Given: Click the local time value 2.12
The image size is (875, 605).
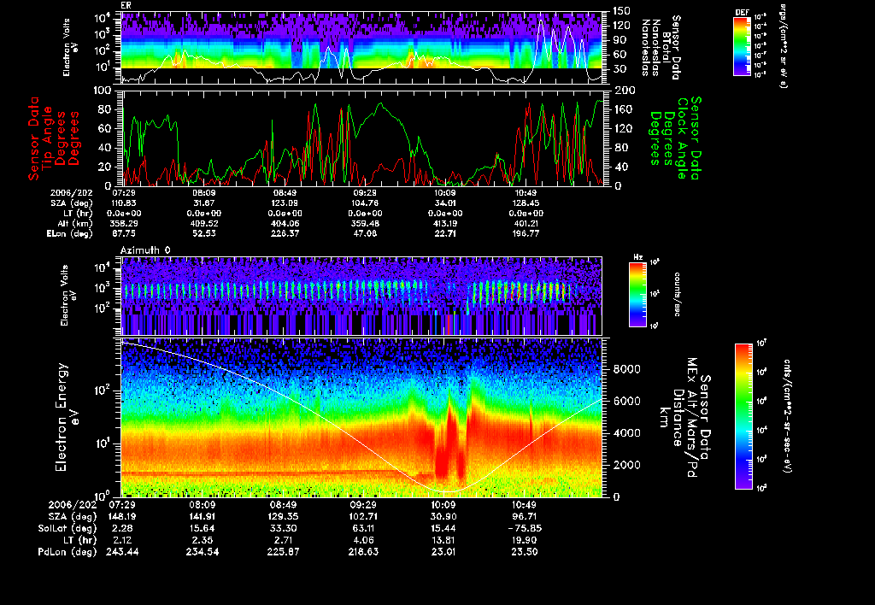Looking at the screenshot, I should click(122, 540).
